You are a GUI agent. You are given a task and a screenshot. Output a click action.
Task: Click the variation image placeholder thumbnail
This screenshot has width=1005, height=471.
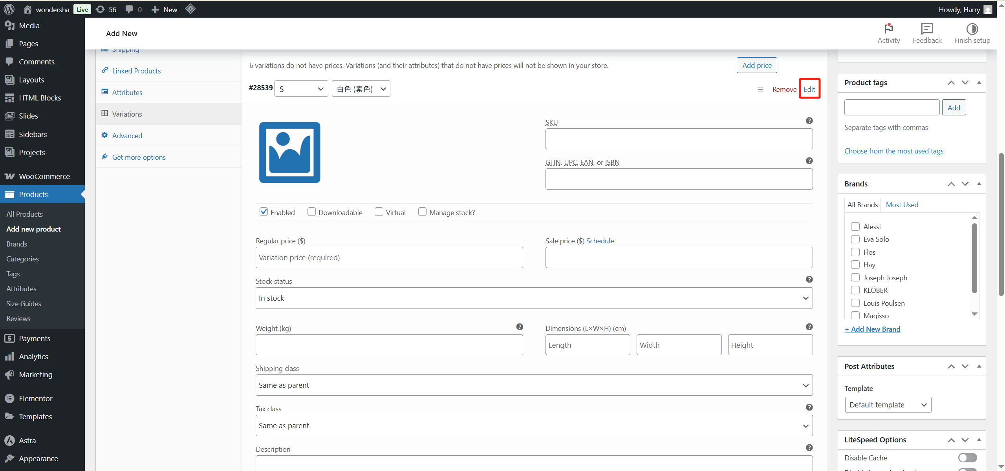point(289,152)
